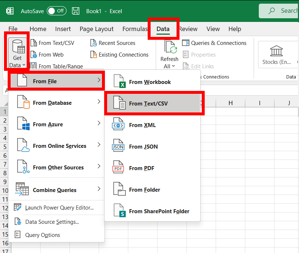
Task: Expand the Combine Queries submenu
Action: click(56, 190)
